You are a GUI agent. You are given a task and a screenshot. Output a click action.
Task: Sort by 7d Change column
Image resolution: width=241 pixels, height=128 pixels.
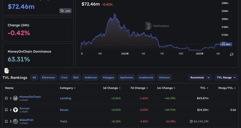pos(139,88)
